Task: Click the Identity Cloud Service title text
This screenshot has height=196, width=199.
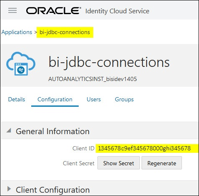Action: tap(117, 11)
